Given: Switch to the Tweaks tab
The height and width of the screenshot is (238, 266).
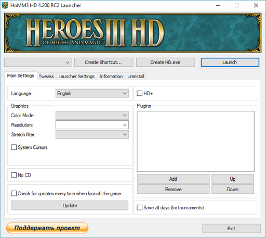Looking at the screenshot, I should [x=46, y=77].
